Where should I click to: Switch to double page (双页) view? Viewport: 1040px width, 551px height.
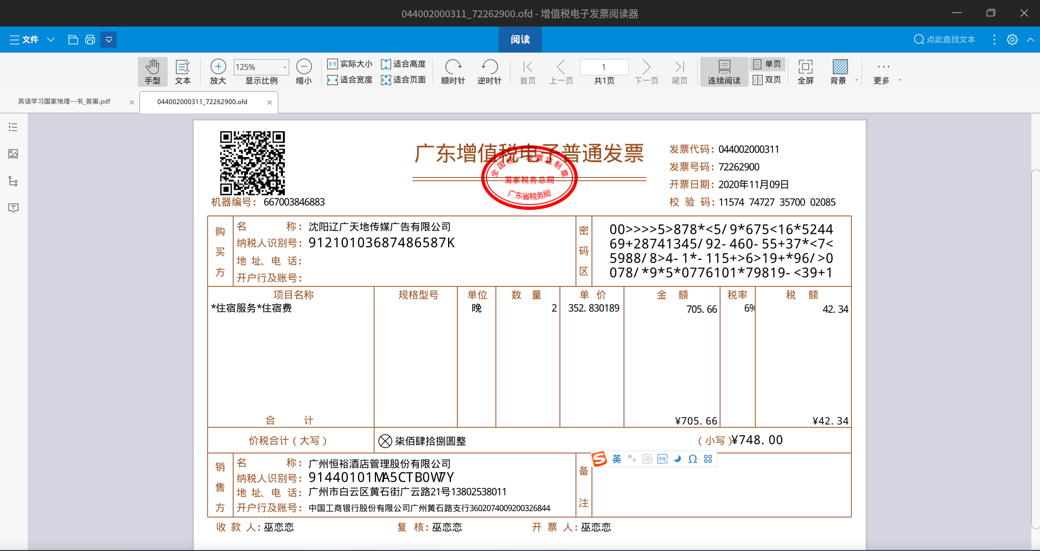767,80
